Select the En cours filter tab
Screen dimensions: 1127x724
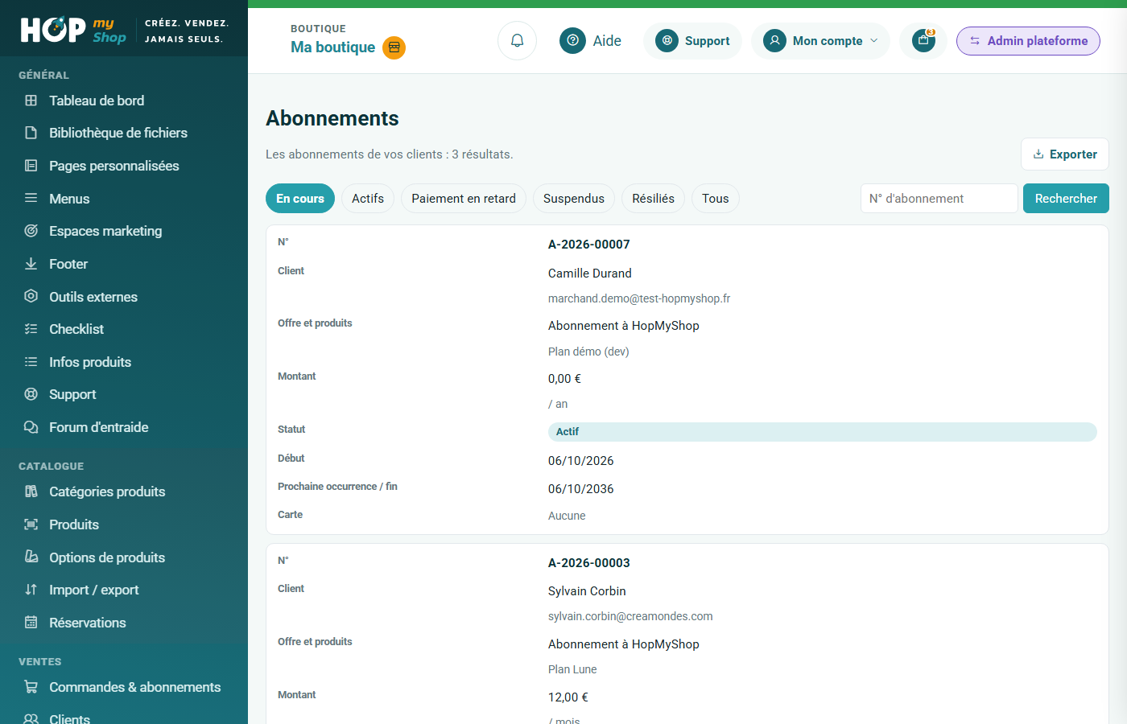[x=300, y=199]
